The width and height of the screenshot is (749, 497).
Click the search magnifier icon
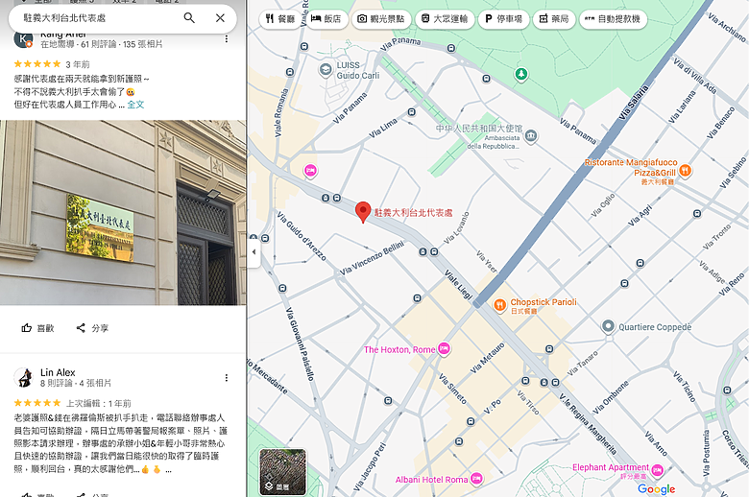189,18
